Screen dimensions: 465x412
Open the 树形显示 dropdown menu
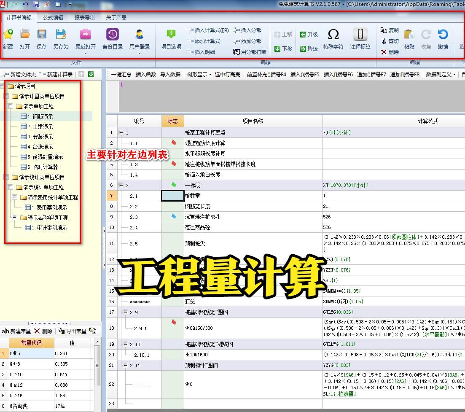click(199, 74)
